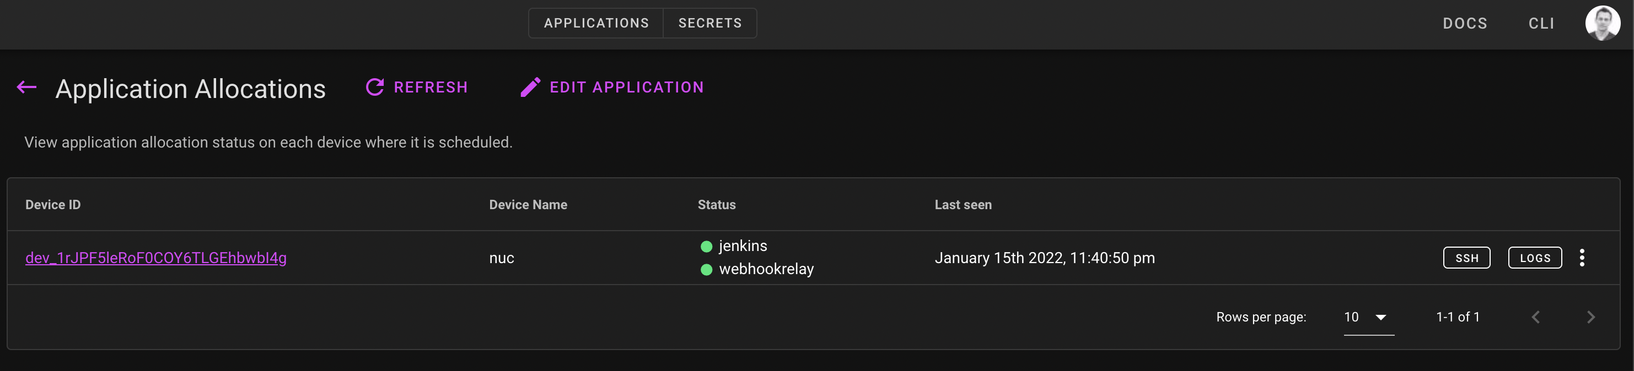Image resolution: width=1634 pixels, height=371 pixels.
Task: Click the back arrow icon
Action: pyautogui.click(x=26, y=88)
